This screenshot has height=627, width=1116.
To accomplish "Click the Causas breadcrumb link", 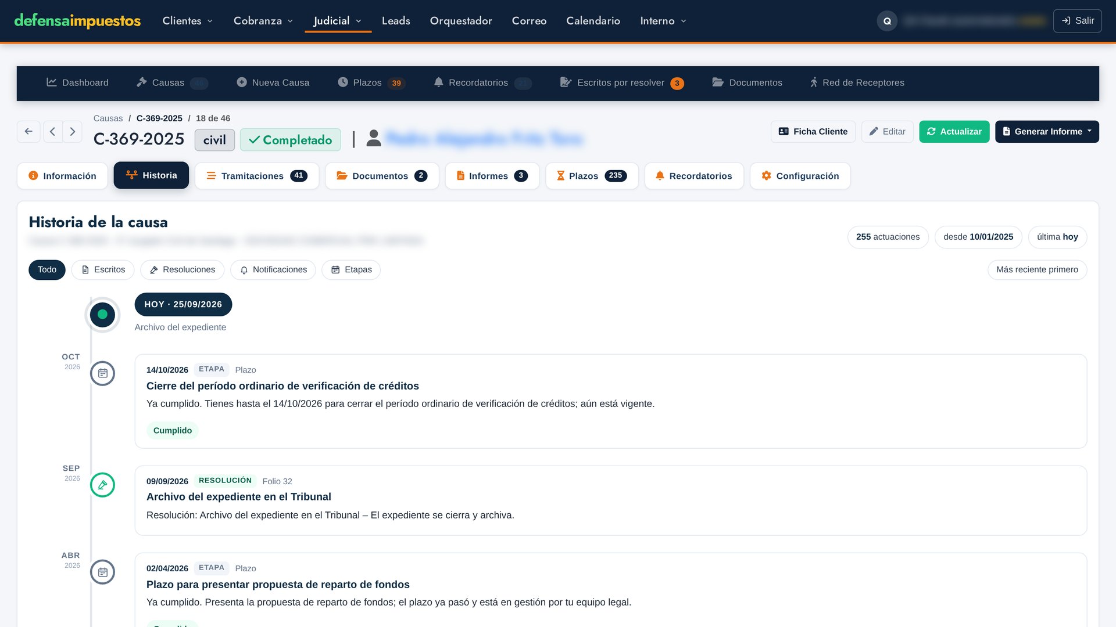I will pyautogui.click(x=108, y=118).
